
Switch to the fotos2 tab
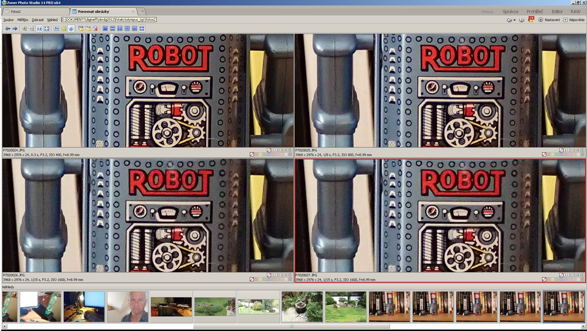16,12
